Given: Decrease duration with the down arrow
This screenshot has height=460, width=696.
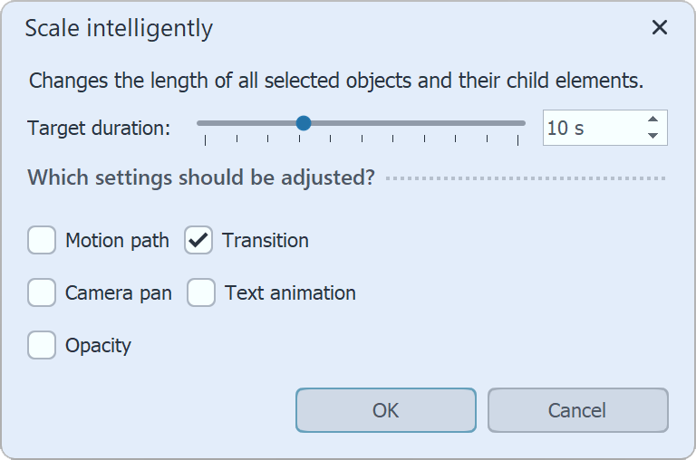Looking at the screenshot, I should (652, 136).
